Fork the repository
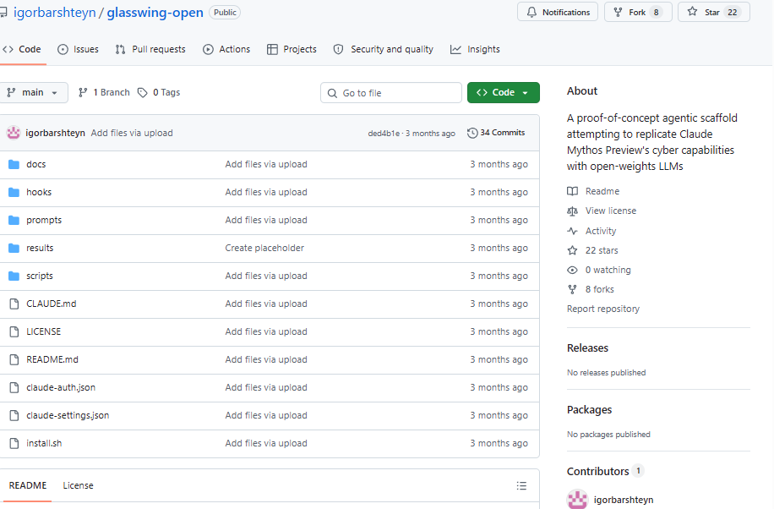 click(638, 12)
